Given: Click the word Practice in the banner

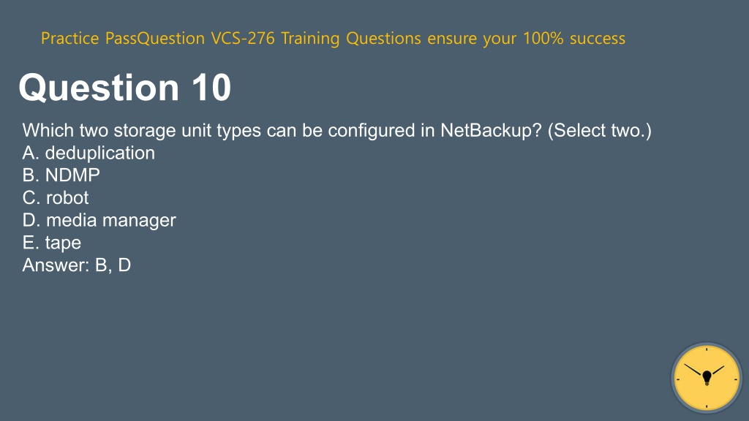Looking at the screenshot, I should 69,38.
